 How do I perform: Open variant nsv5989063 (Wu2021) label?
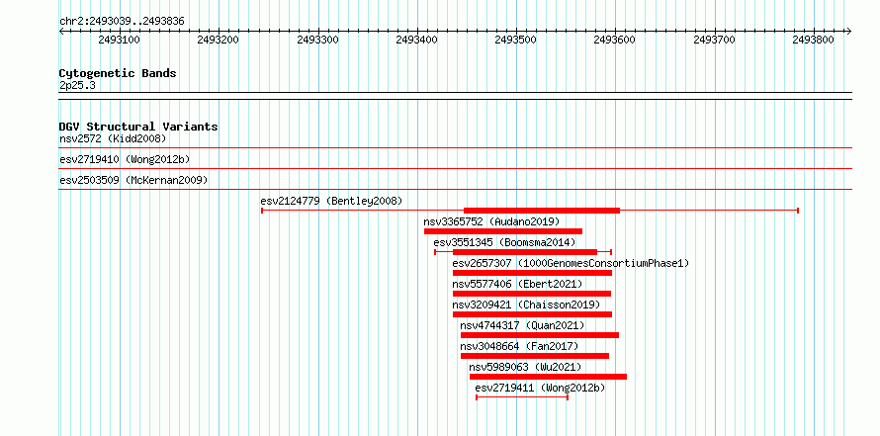click(525, 367)
